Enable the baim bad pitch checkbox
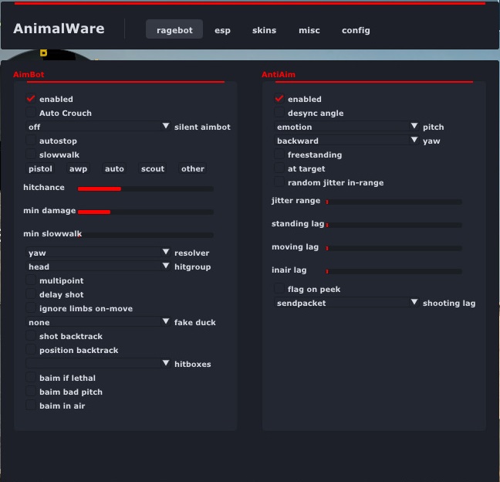 click(x=31, y=392)
